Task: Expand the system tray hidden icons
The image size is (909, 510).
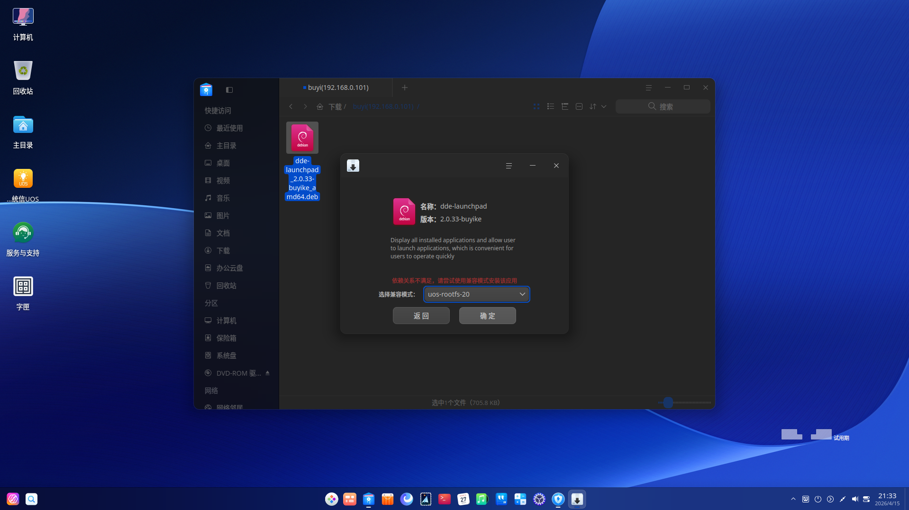Action: point(793,499)
